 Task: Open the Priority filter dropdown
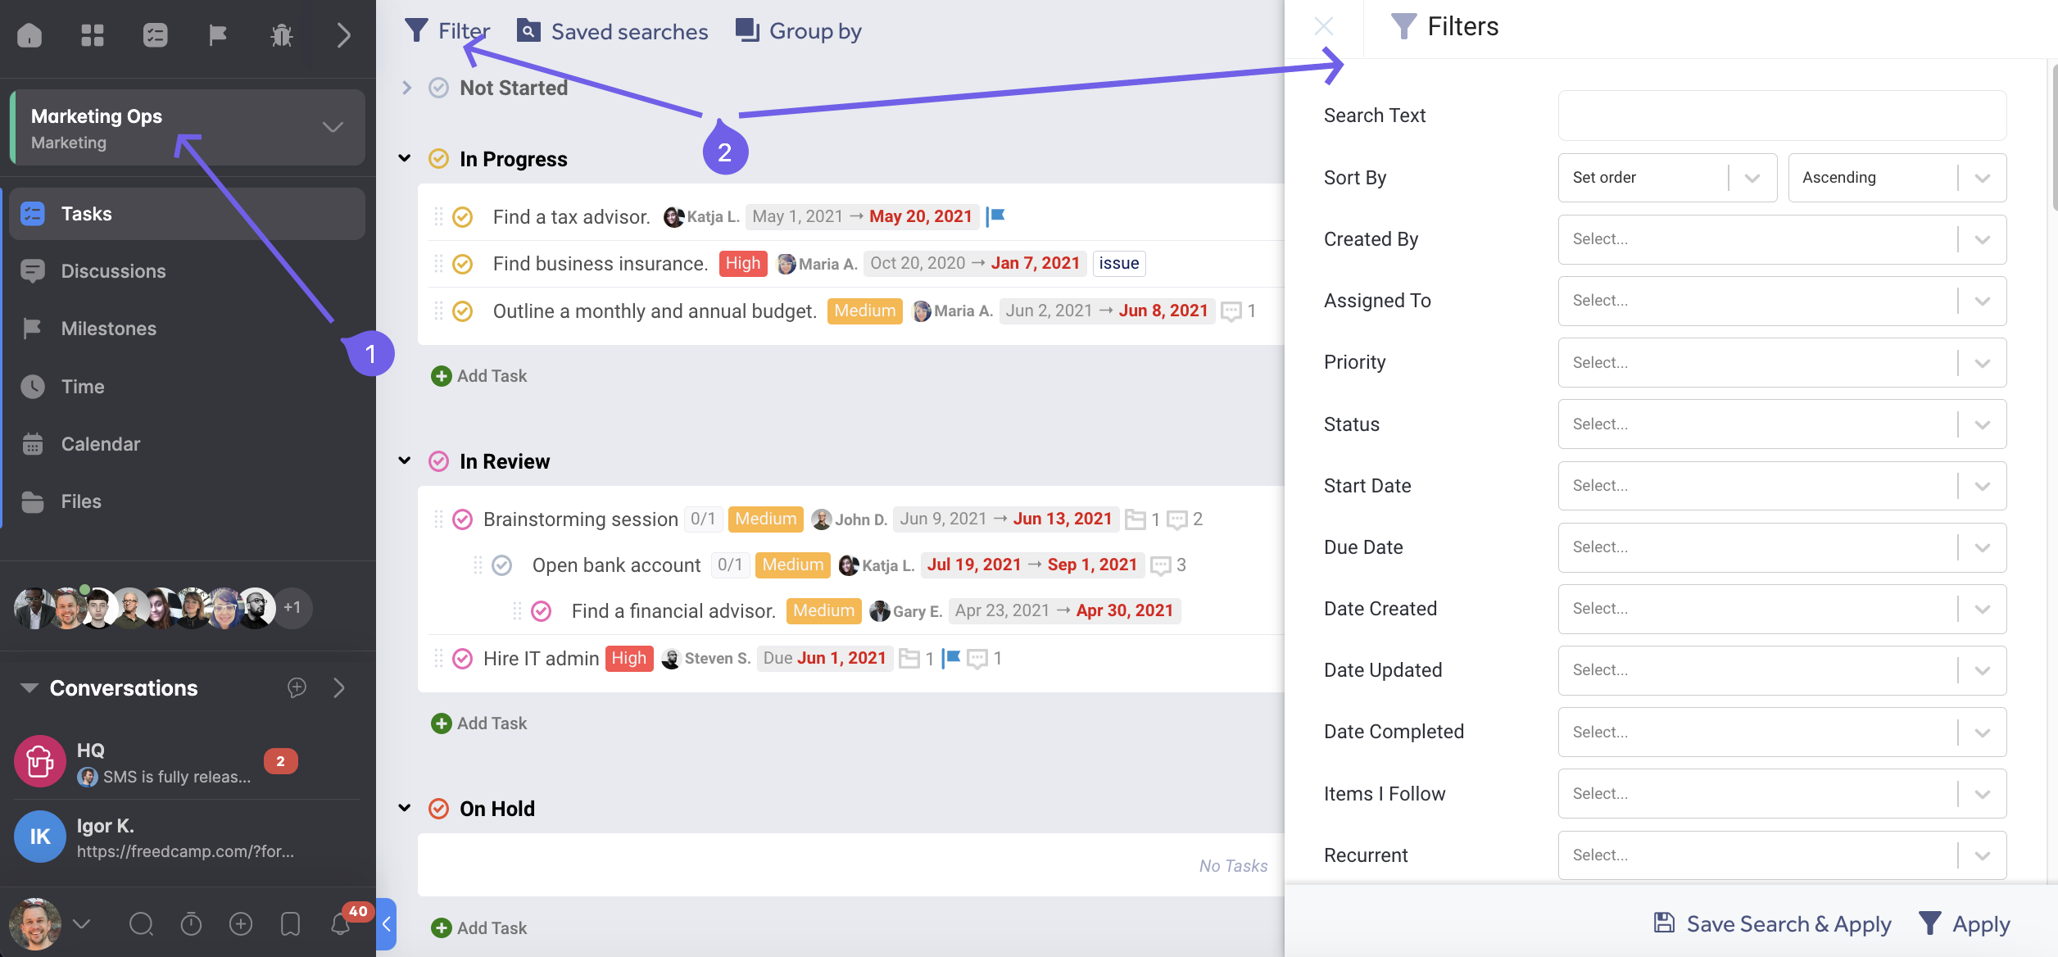click(1781, 363)
